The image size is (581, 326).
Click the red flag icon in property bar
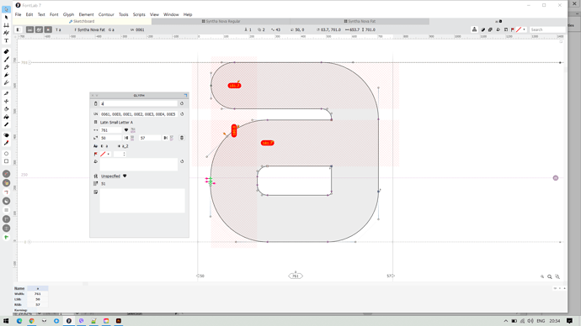[513, 29]
